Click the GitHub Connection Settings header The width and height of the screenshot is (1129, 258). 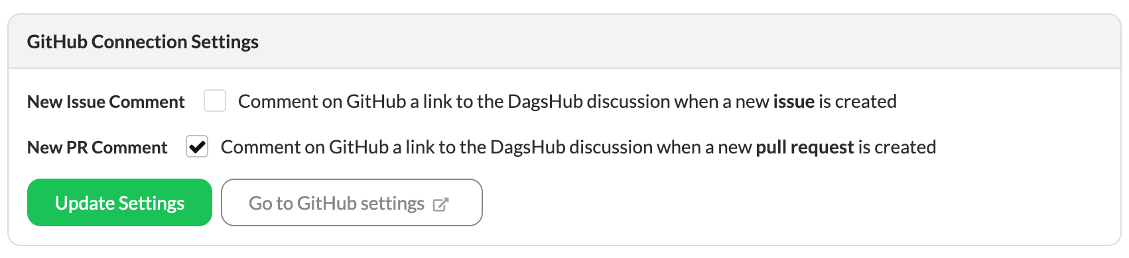[143, 42]
